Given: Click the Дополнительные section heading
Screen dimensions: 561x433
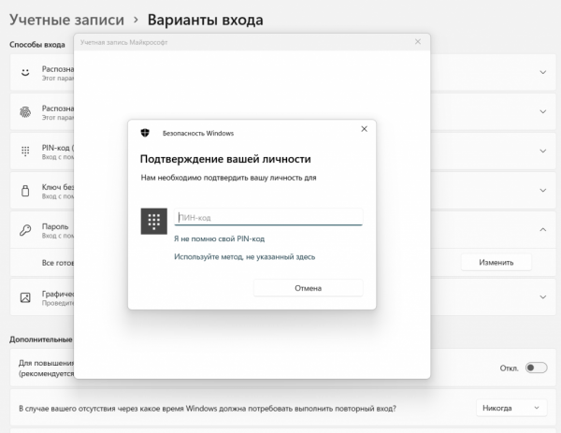Looking at the screenshot, I should [41, 339].
